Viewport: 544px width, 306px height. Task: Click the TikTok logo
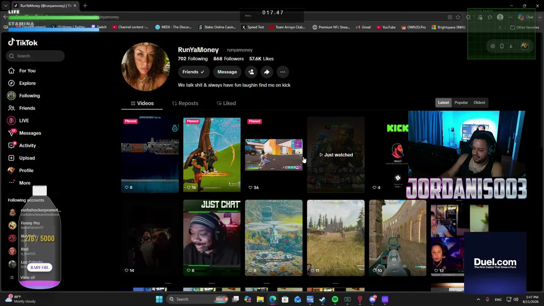coord(23,42)
